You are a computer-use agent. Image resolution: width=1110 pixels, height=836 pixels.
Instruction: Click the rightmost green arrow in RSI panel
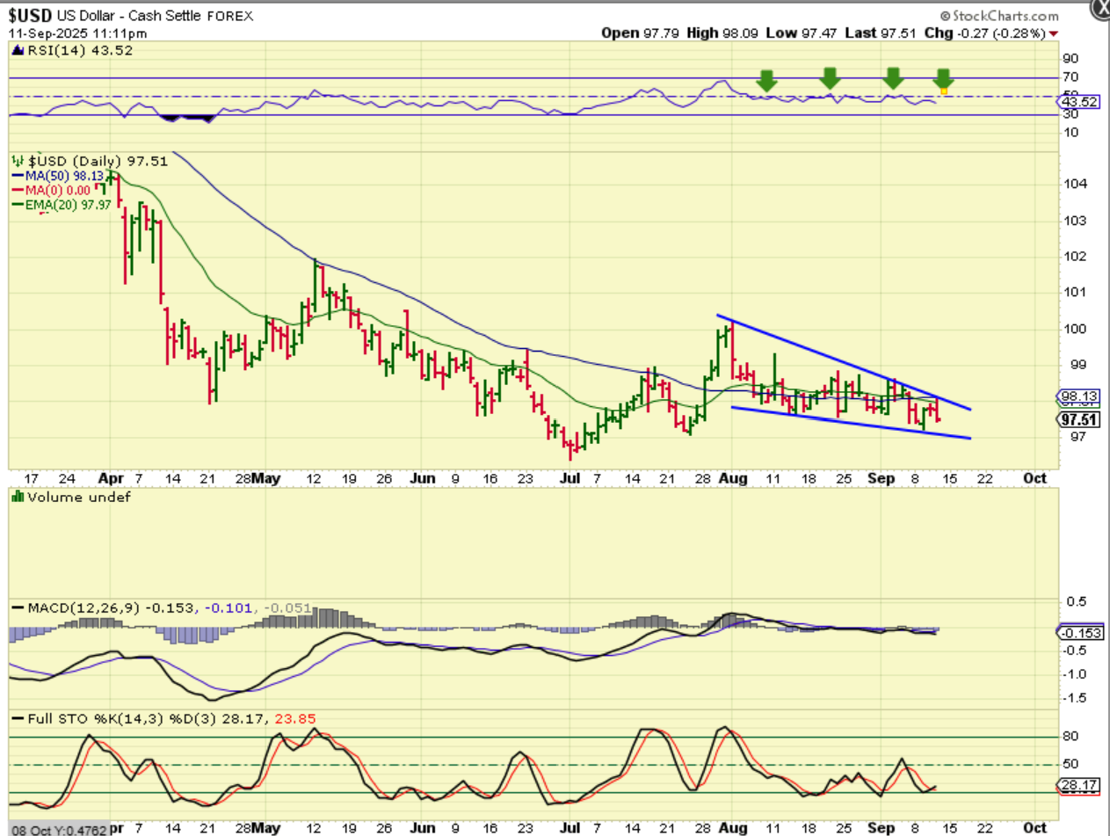coord(943,79)
